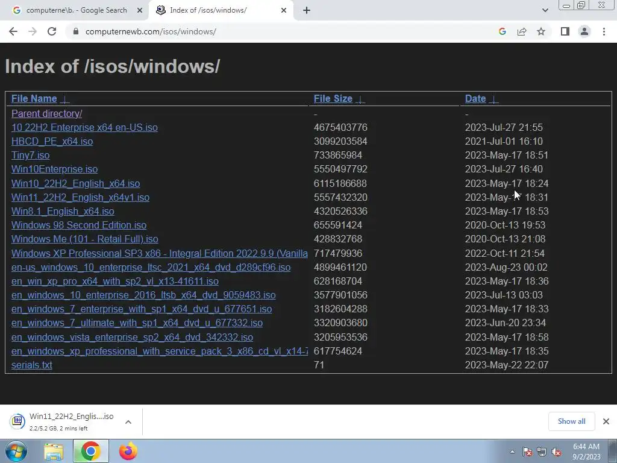Sort by Date column

click(x=475, y=98)
